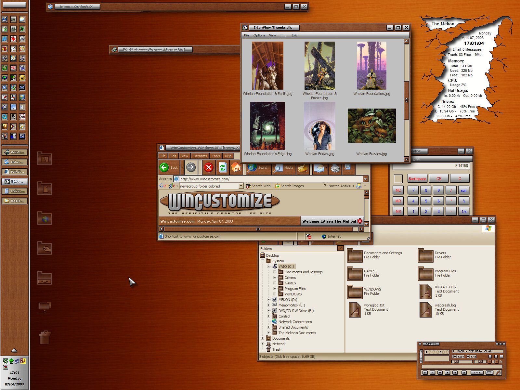Launch QuickTime from the launcher panel

[5, 116]
